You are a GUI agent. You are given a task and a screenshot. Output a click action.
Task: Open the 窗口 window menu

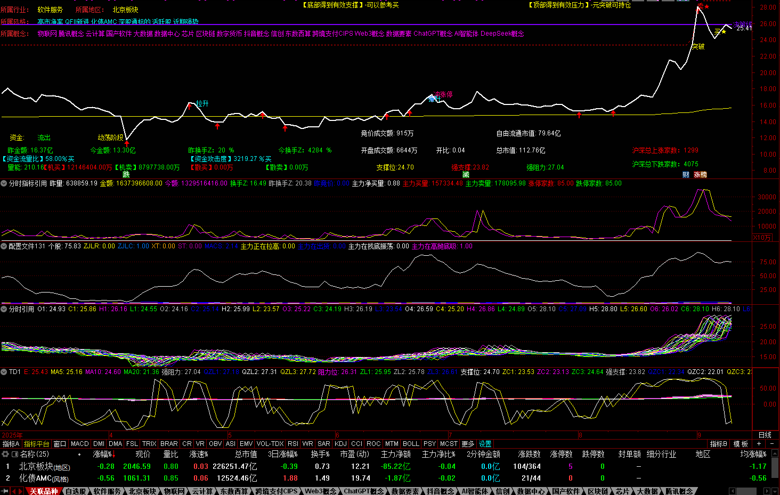[x=60, y=444]
